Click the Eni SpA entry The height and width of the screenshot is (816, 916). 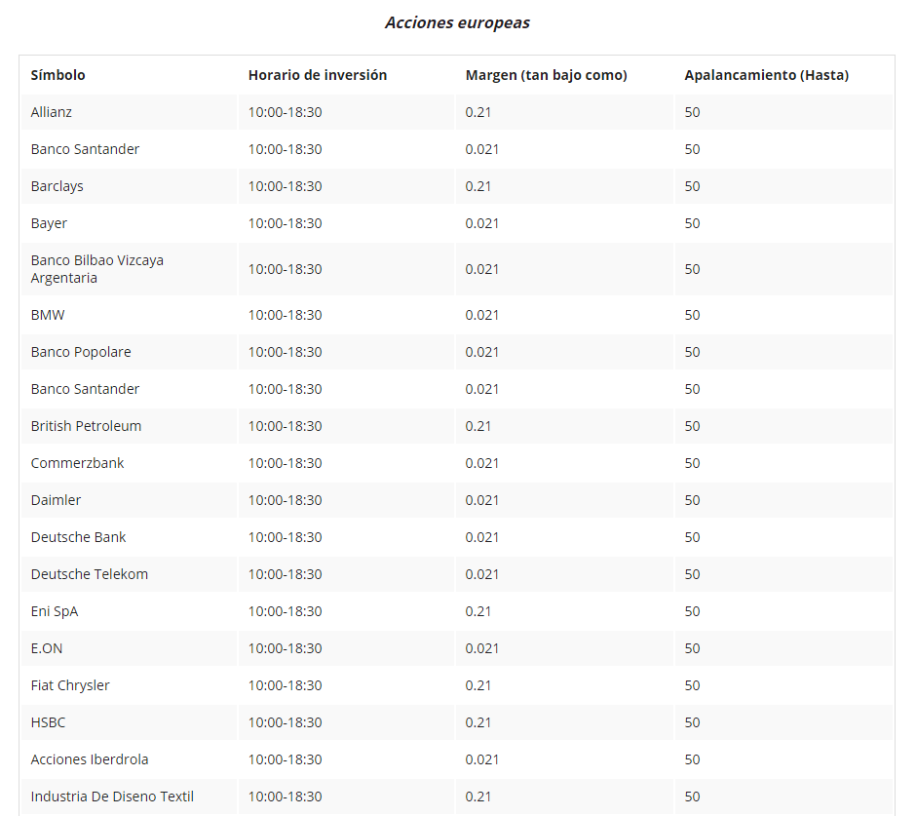(x=55, y=611)
